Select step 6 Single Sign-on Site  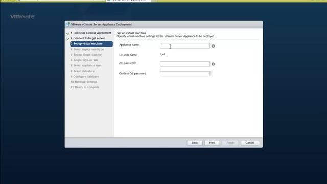tap(84, 60)
